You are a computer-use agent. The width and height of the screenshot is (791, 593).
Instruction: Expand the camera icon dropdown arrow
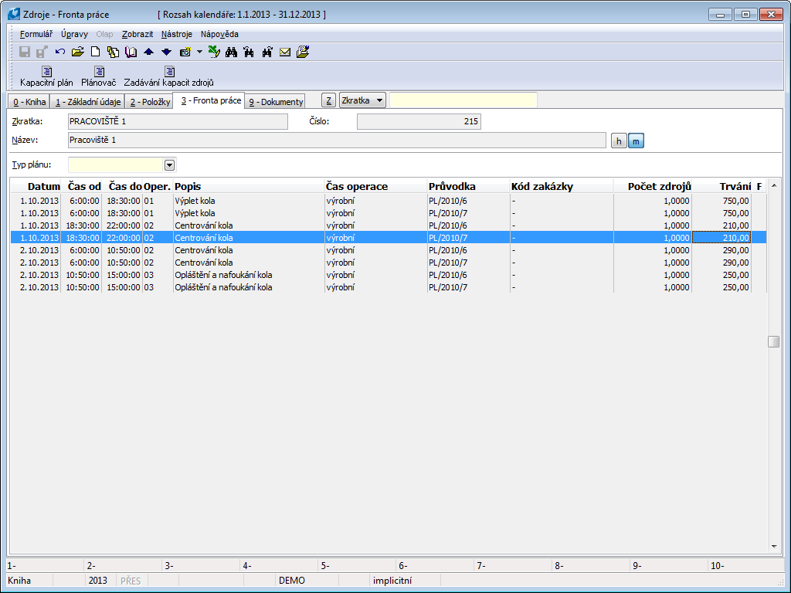[x=199, y=52]
